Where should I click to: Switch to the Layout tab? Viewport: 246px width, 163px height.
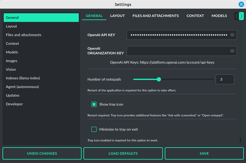pos(117,16)
